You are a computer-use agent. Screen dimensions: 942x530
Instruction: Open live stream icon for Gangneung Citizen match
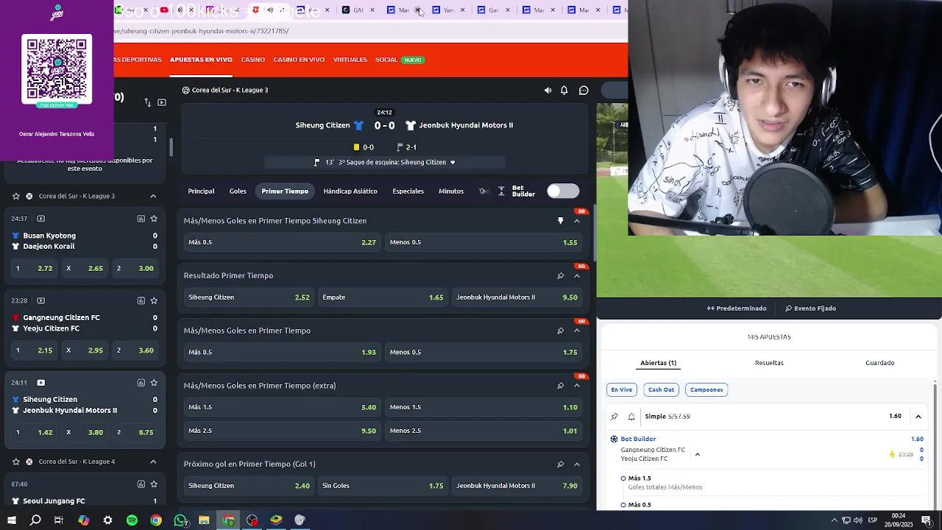coord(41,300)
